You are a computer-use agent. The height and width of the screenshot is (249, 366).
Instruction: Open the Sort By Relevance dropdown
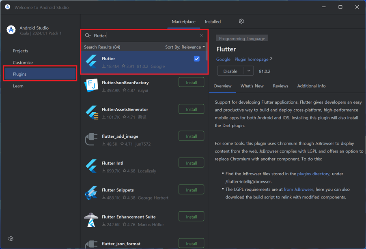185,47
